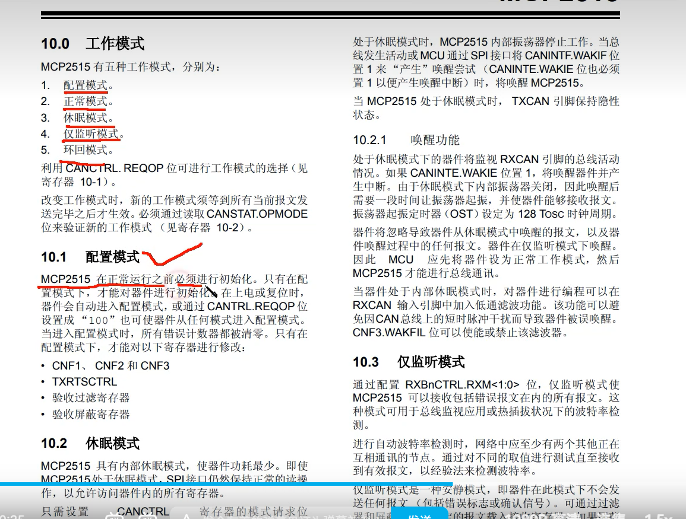Screen dimensions: 686x519
Task: Click the text "CANTRL.REQOP" in section 10.1
Action: click(252, 306)
